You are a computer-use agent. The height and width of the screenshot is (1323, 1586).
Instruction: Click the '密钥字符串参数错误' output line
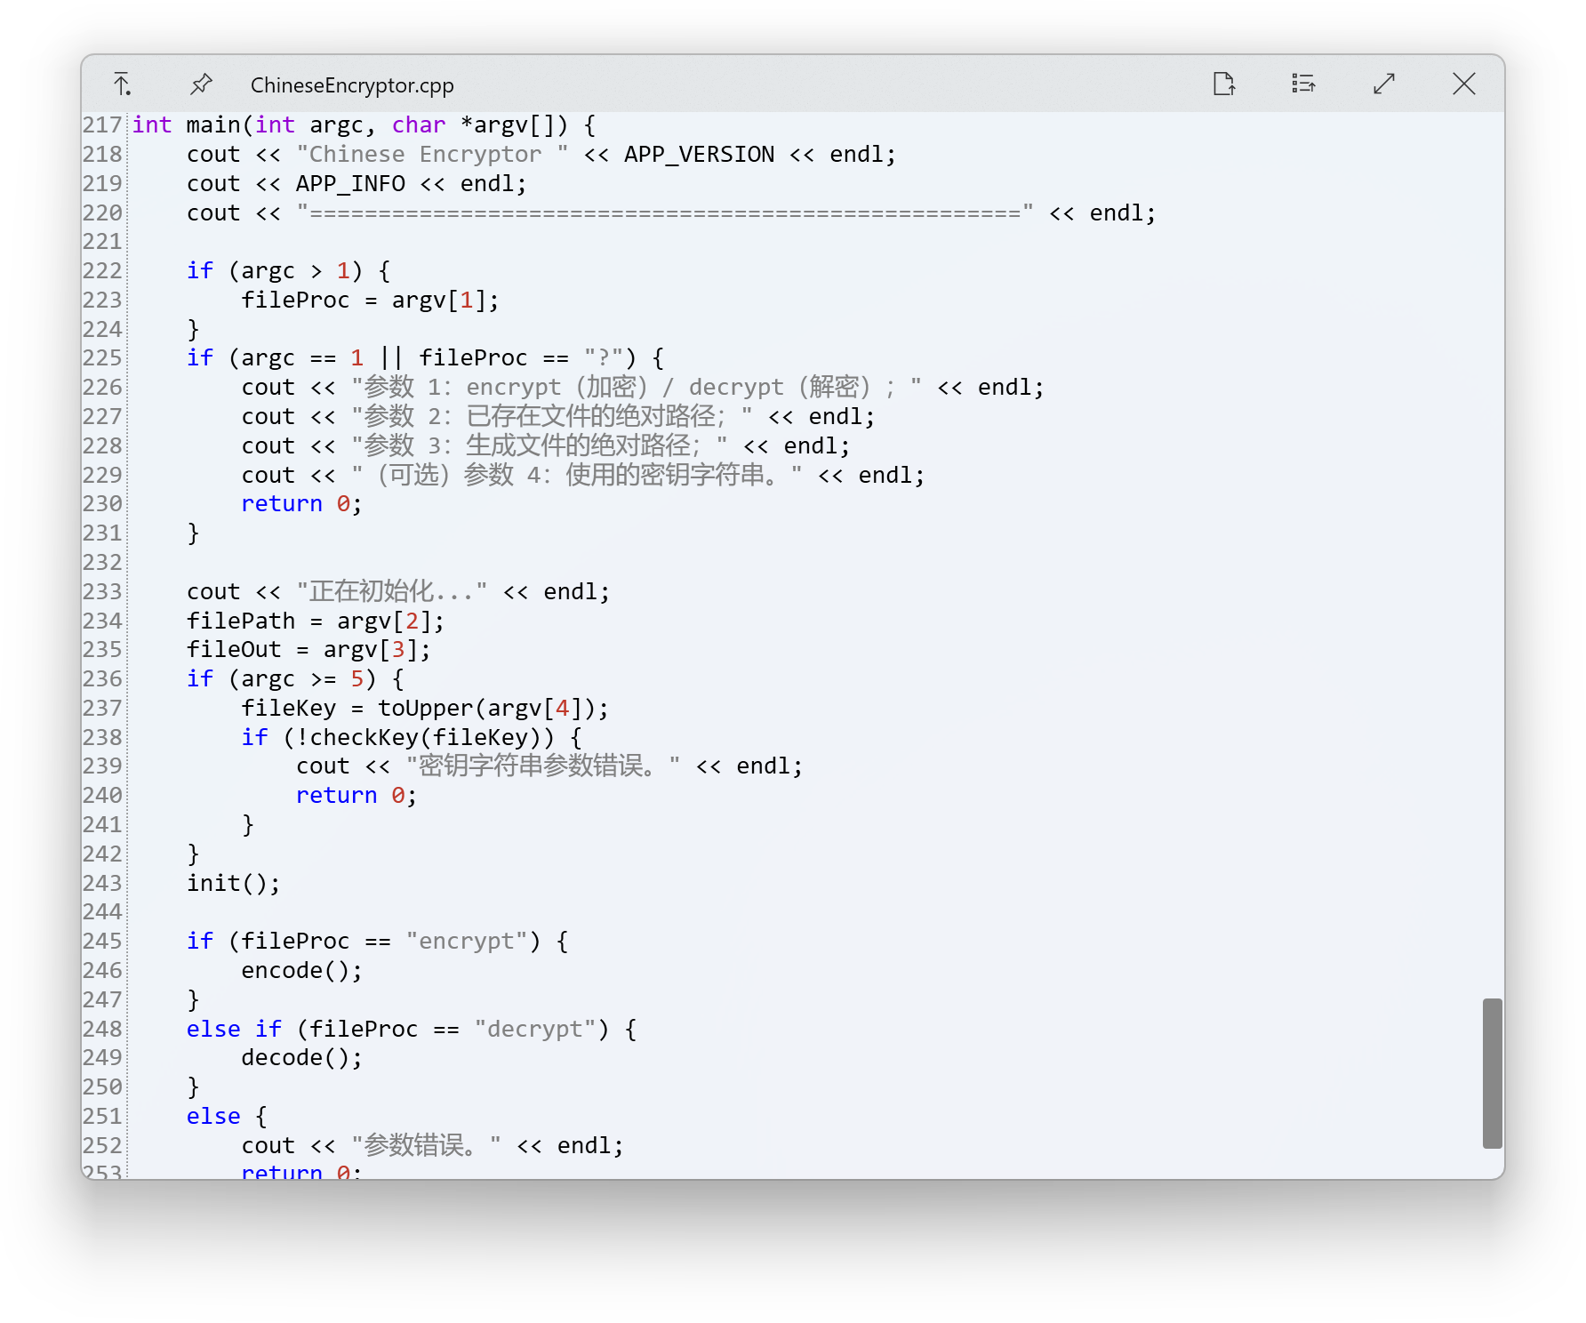(549, 766)
